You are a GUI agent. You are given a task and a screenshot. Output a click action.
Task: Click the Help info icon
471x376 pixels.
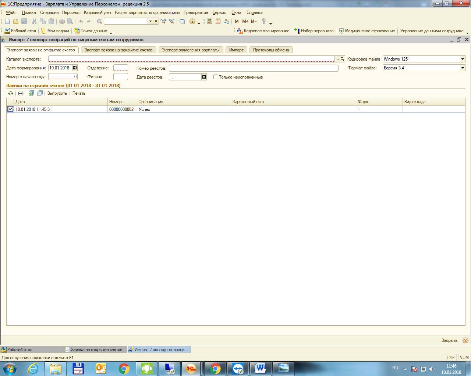coord(192,21)
